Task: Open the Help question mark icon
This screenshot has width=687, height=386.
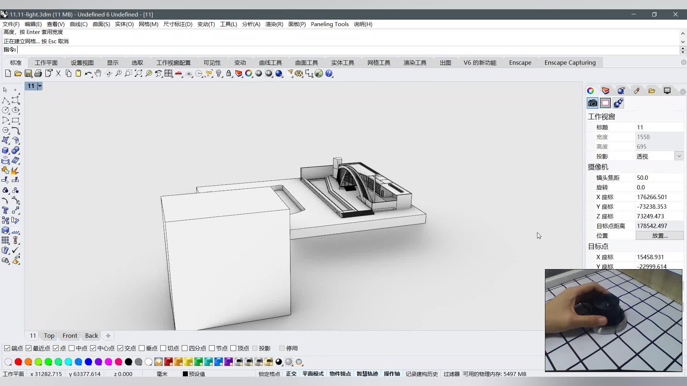Action: (329, 74)
